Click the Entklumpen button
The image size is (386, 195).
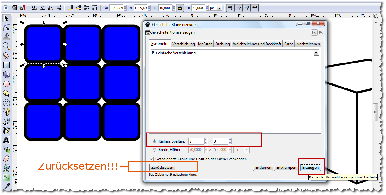(286, 167)
